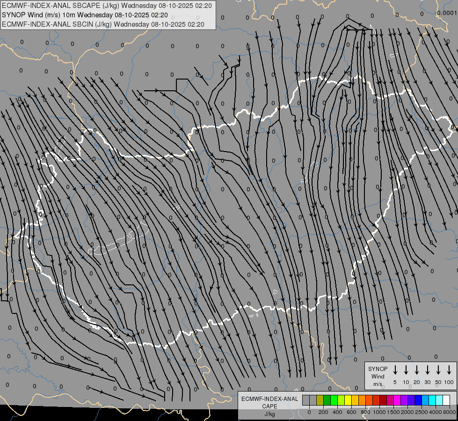
Task: Click the 1000 tick on the CAPE scale
Action: (379, 412)
